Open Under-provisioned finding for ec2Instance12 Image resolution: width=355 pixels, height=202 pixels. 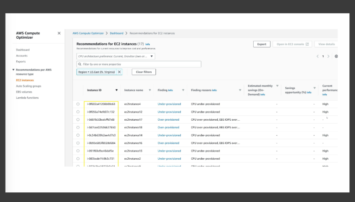(x=169, y=112)
